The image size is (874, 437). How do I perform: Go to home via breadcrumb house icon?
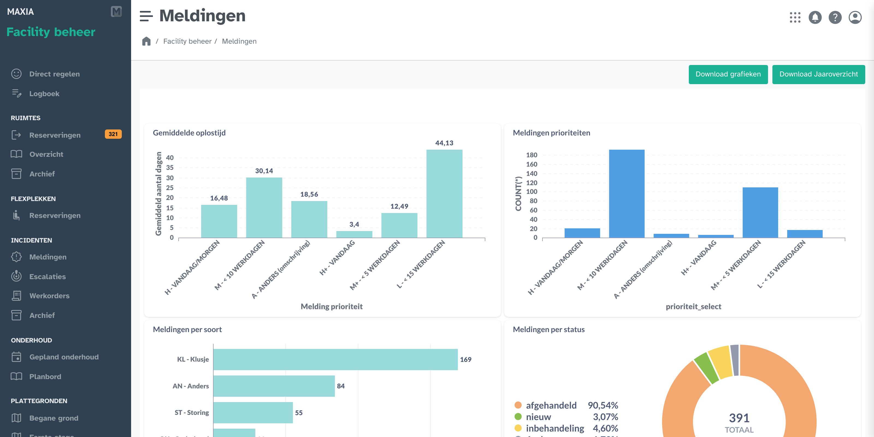pos(146,42)
